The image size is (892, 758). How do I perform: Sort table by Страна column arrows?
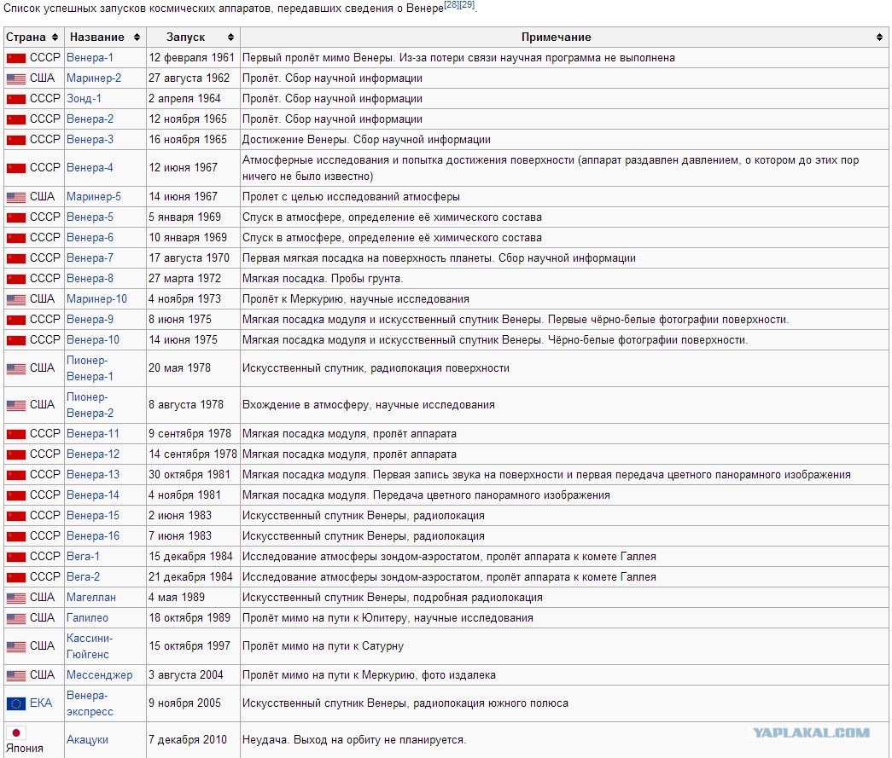55,37
